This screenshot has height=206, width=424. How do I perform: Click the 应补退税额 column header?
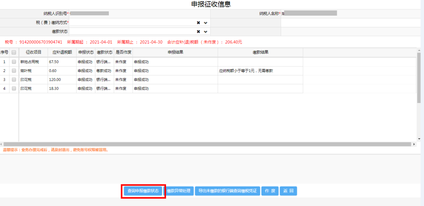pos(62,52)
